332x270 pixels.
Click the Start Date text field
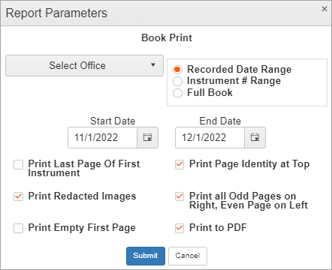tap(102, 137)
